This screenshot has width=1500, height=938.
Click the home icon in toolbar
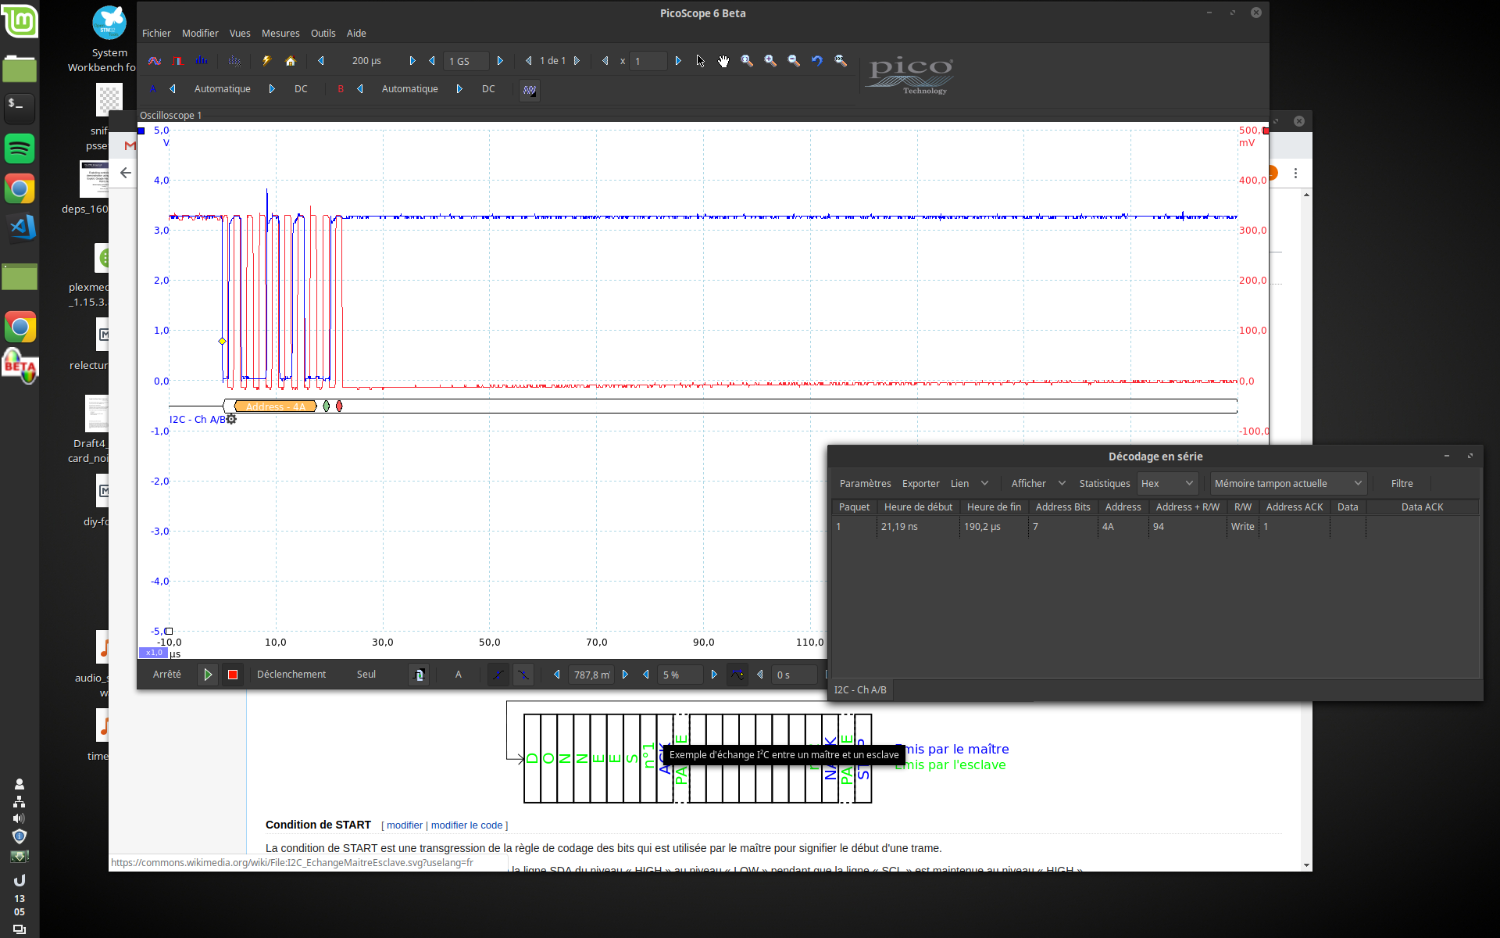290,61
